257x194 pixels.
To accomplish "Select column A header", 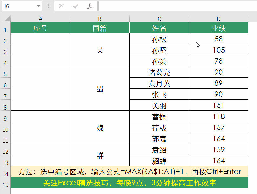I will coord(40,19).
